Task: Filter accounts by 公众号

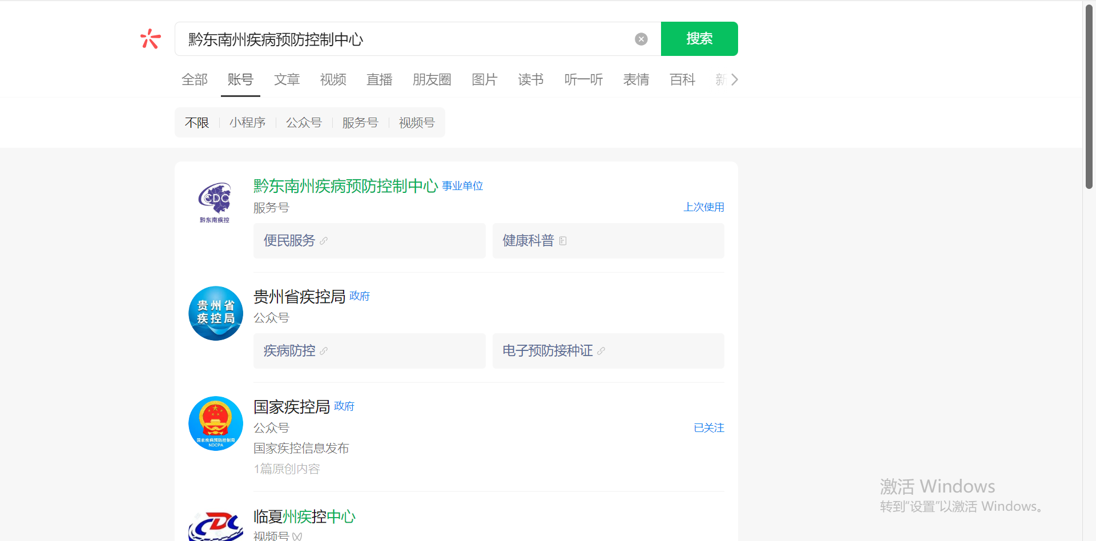Action: (x=304, y=123)
